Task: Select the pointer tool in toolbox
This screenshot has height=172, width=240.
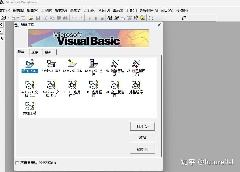Action: pyautogui.click(x=2, y=38)
